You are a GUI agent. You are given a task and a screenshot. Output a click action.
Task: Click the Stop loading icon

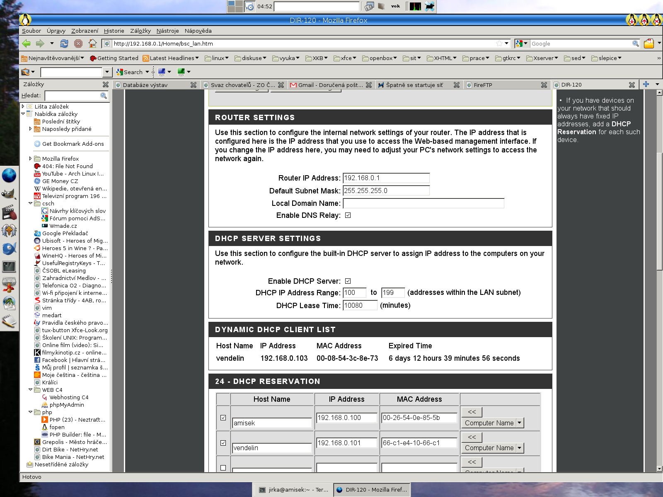click(78, 43)
